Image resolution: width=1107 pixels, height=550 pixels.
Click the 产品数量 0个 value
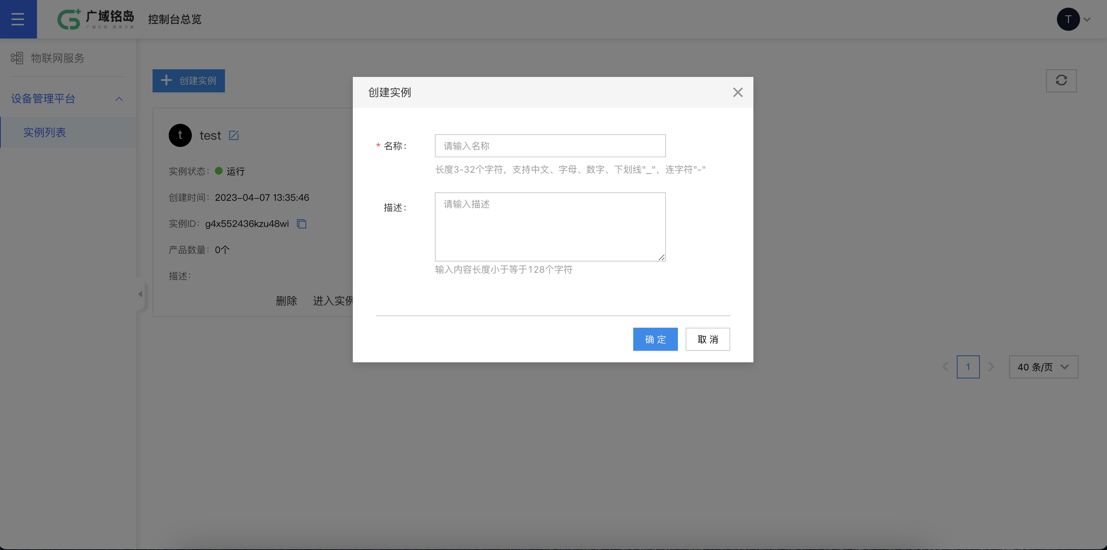[222, 250]
